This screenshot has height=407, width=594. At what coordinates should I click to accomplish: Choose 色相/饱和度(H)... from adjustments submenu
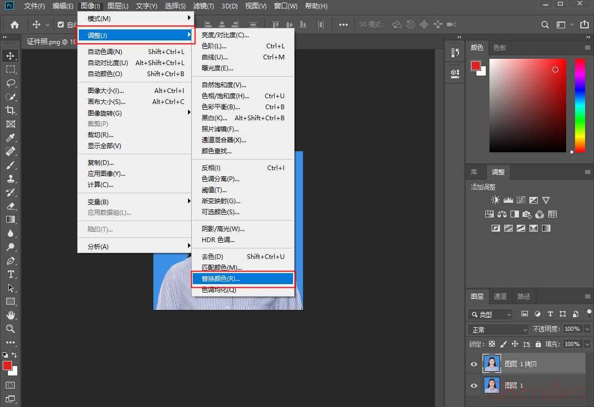click(x=226, y=96)
